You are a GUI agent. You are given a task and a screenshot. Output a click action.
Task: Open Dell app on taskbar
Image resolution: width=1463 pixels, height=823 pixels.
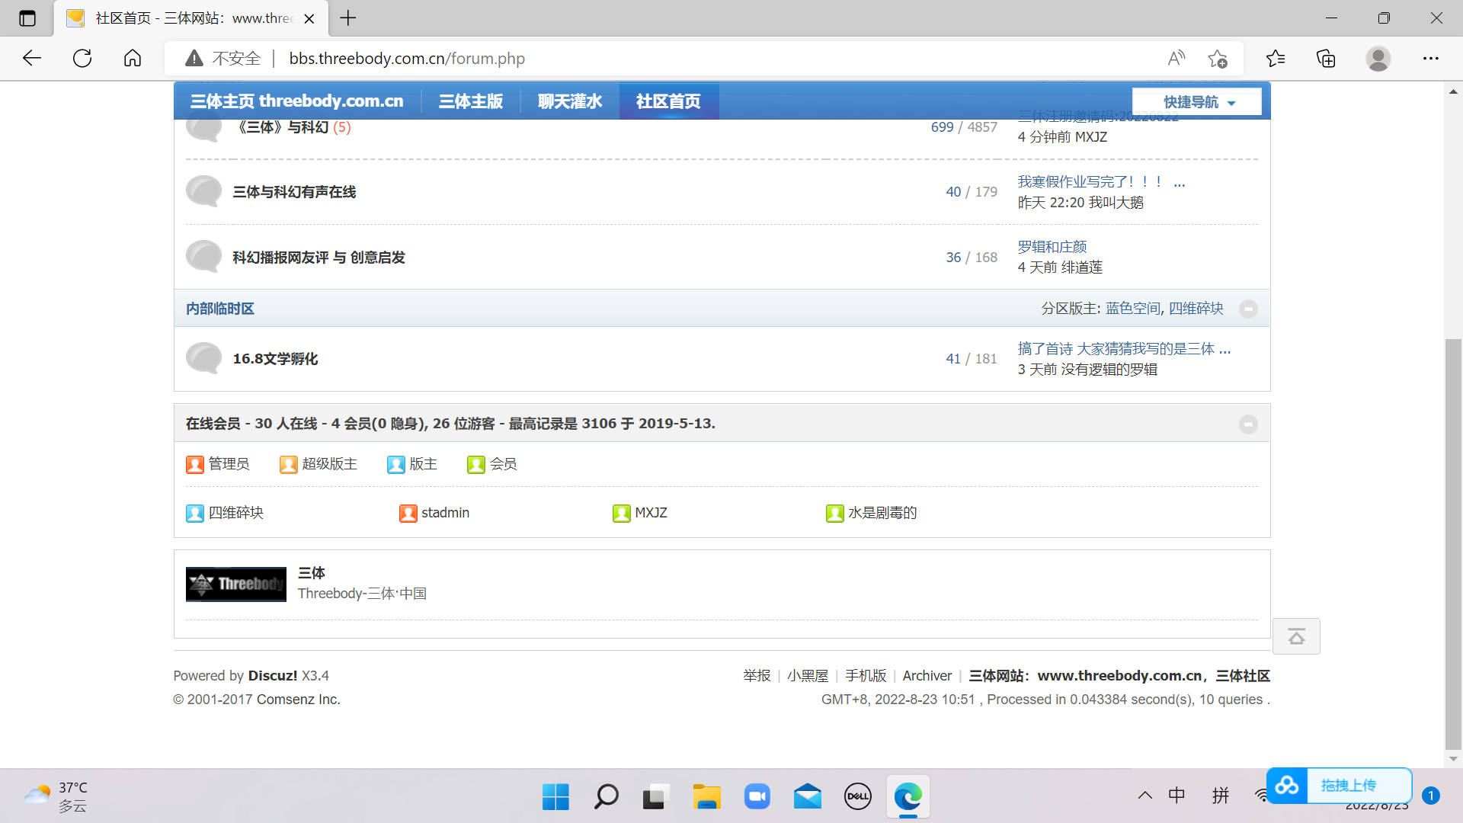coord(858,797)
